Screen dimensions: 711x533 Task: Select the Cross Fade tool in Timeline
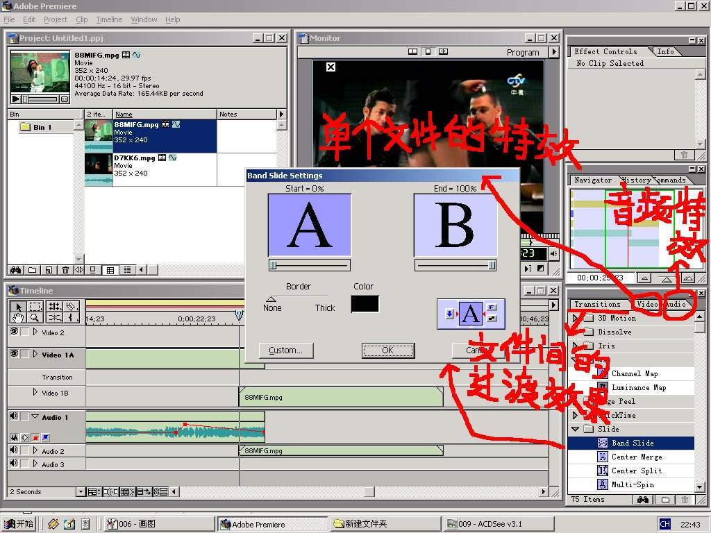[55, 318]
